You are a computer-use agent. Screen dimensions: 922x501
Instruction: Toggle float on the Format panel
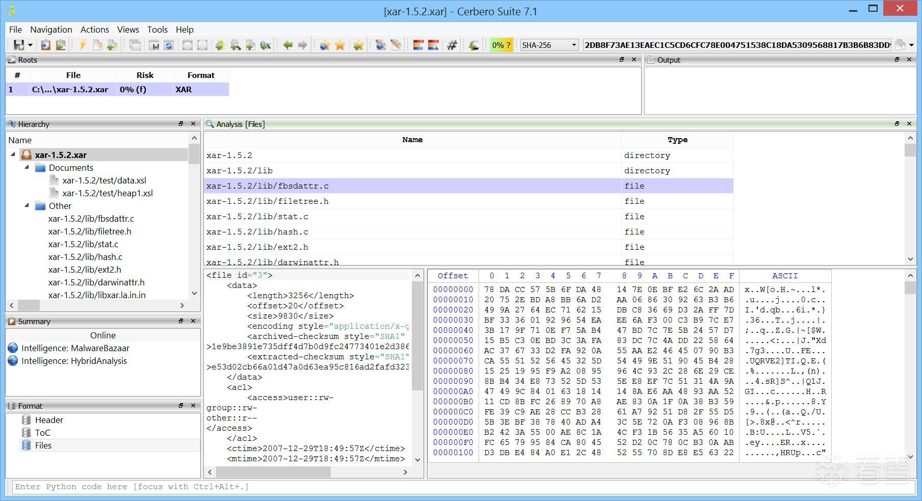tap(180, 406)
